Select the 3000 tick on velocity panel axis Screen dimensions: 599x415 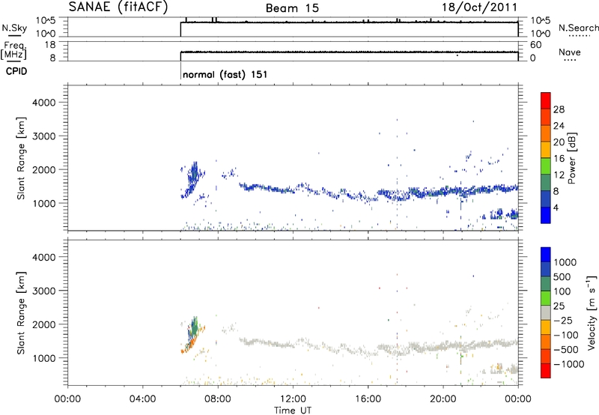coord(43,291)
